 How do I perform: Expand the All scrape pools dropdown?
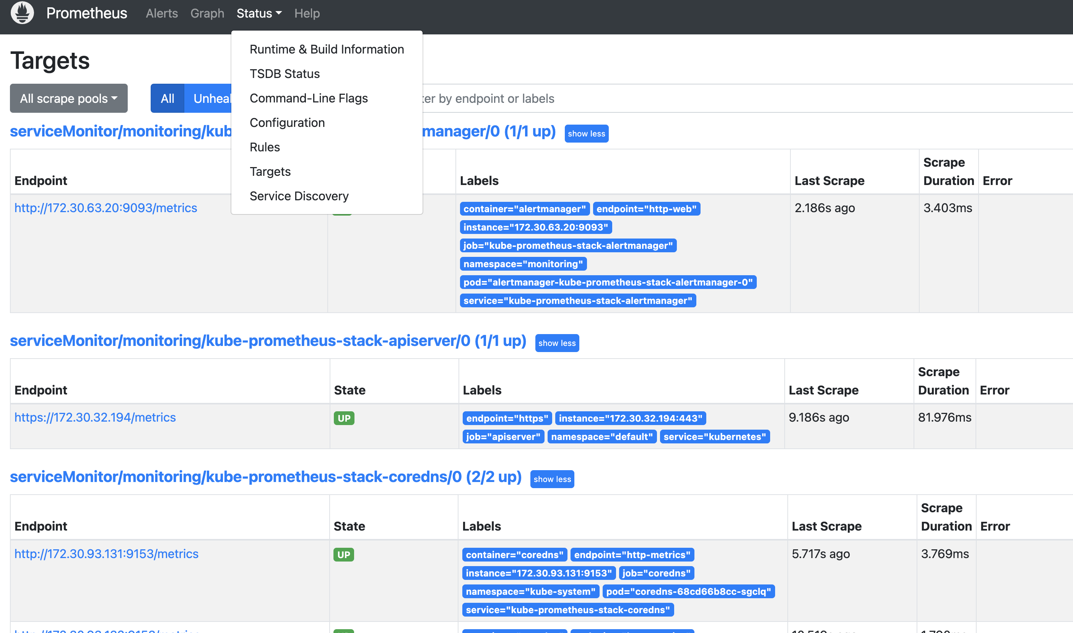click(x=69, y=99)
